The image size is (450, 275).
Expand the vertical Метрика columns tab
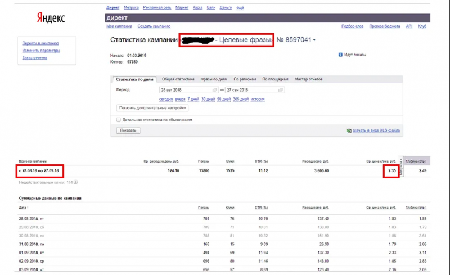(401, 166)
